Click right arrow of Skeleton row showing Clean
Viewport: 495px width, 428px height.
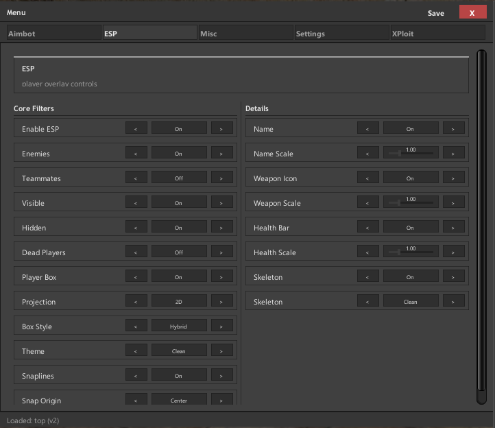[x=454, y=300]
